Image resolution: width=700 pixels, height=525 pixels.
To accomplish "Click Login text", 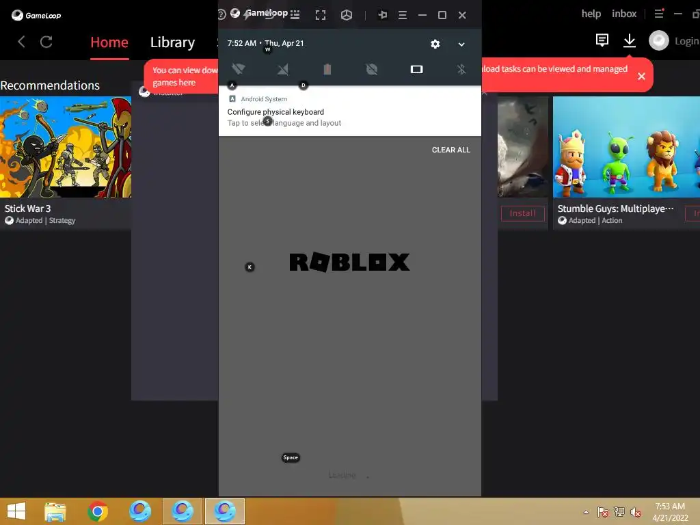I will click(686, 41).
